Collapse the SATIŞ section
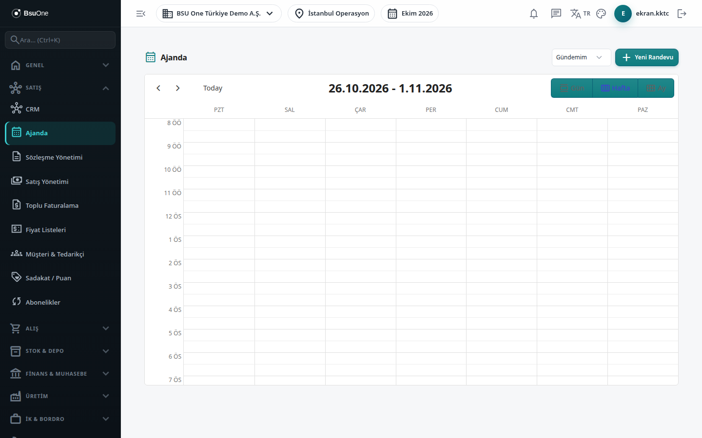 click(x=60, y=88)
